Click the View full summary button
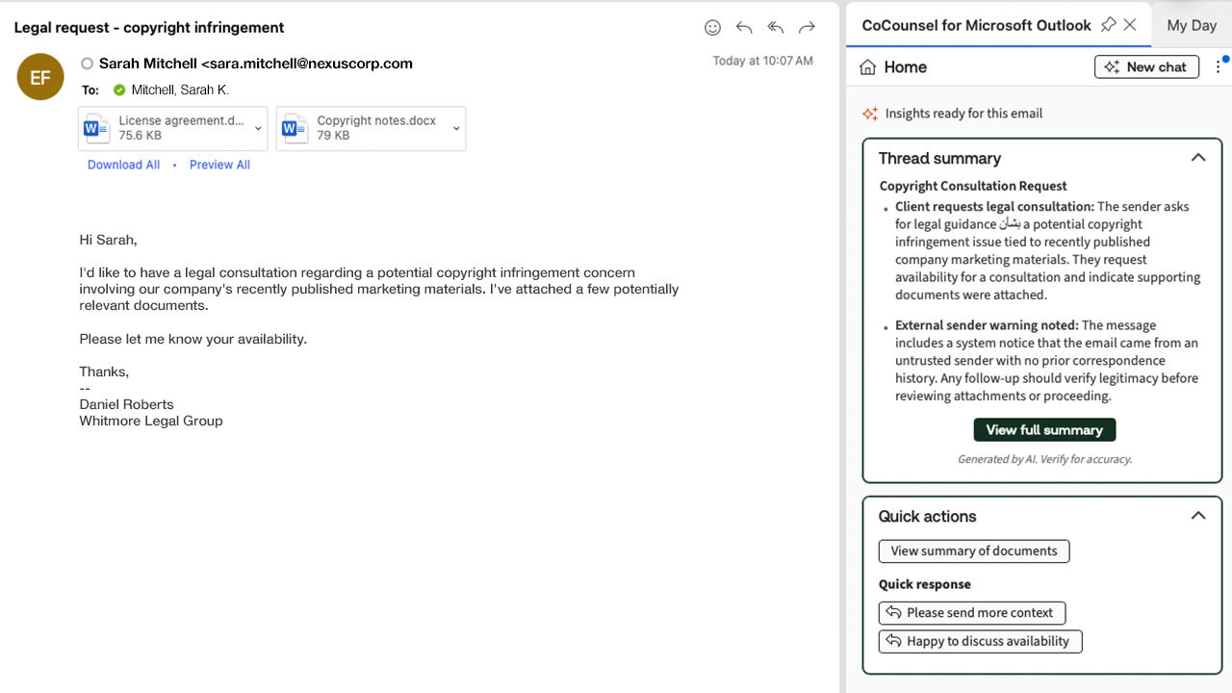 coord(1044,430)
